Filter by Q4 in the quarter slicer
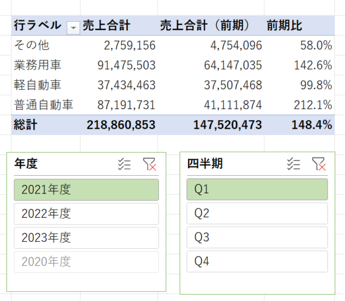 257,261
